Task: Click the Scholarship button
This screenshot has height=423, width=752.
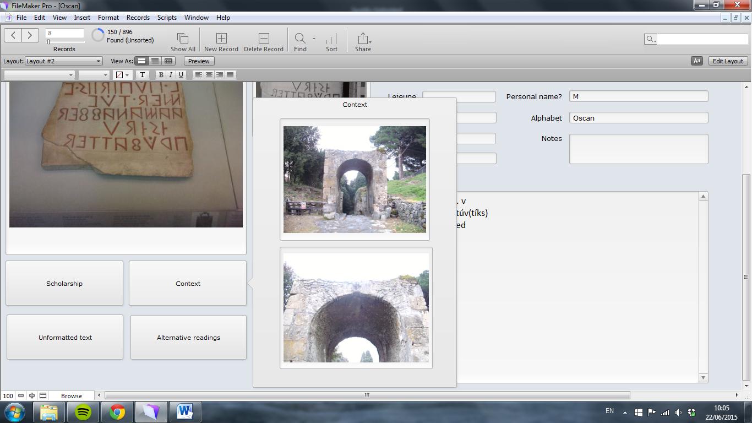Action: click(64, 284)
